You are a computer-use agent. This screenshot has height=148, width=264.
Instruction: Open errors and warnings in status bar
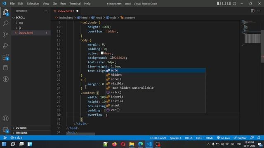tap(16, 138)
